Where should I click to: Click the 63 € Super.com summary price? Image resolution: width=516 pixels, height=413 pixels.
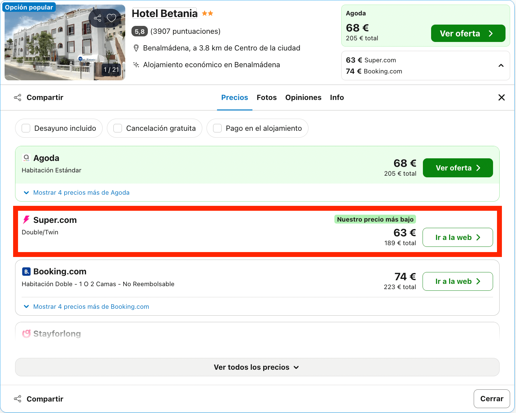tap(371, 60)
